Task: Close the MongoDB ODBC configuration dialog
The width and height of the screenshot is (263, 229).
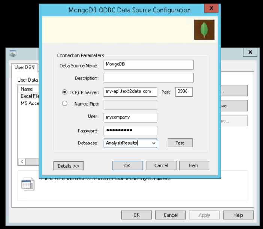Action: [211, 8]
